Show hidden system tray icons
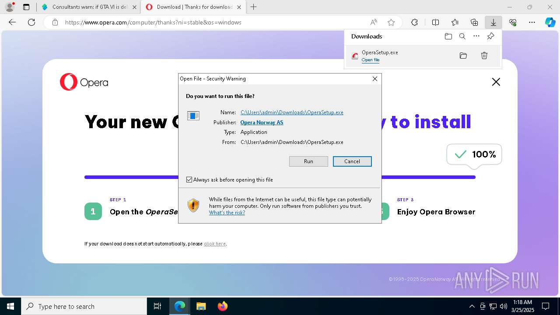 click(472, 306)
